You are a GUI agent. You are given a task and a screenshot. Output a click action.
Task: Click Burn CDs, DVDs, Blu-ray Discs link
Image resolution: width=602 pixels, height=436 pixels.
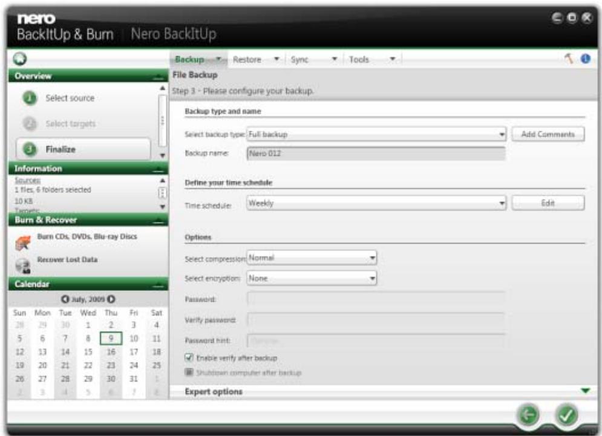click(x=87, y=236)
